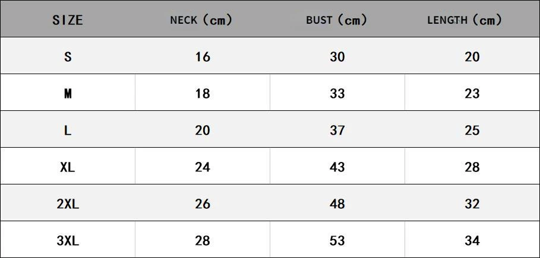Click length value 32 in 2XL row
This screenshot has width=540, height=258.
point(472,204)
